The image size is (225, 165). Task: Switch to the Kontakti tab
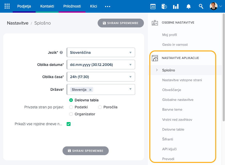[47, 6]
